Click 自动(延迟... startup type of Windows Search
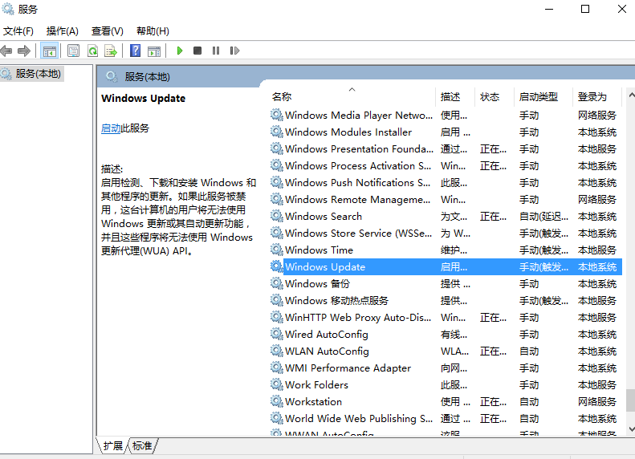The width and height of the screenshot is (635, 459). coord(543,217)
